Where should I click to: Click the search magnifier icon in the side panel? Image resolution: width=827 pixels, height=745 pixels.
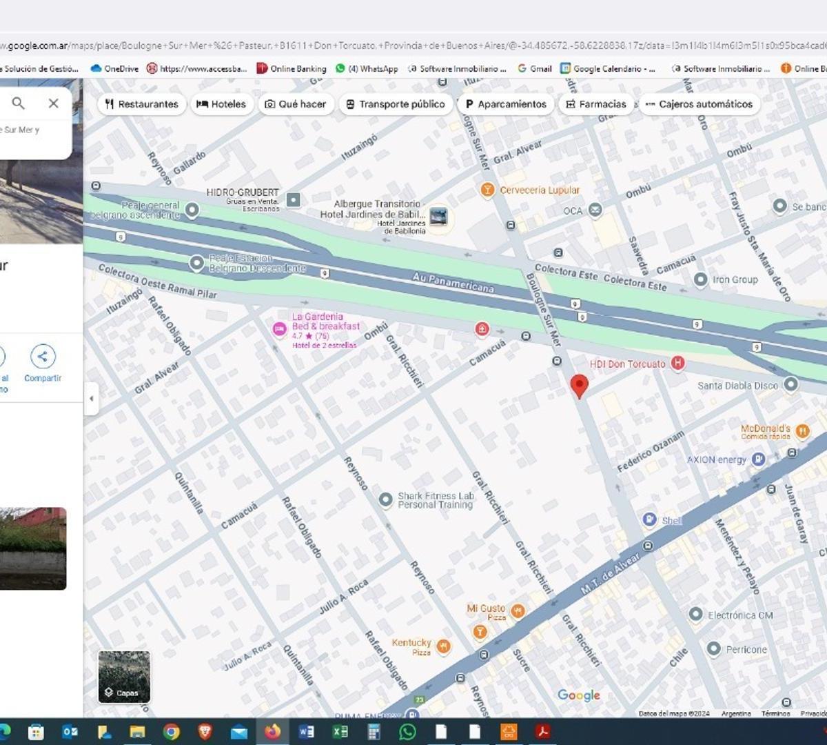coord(19,103)
